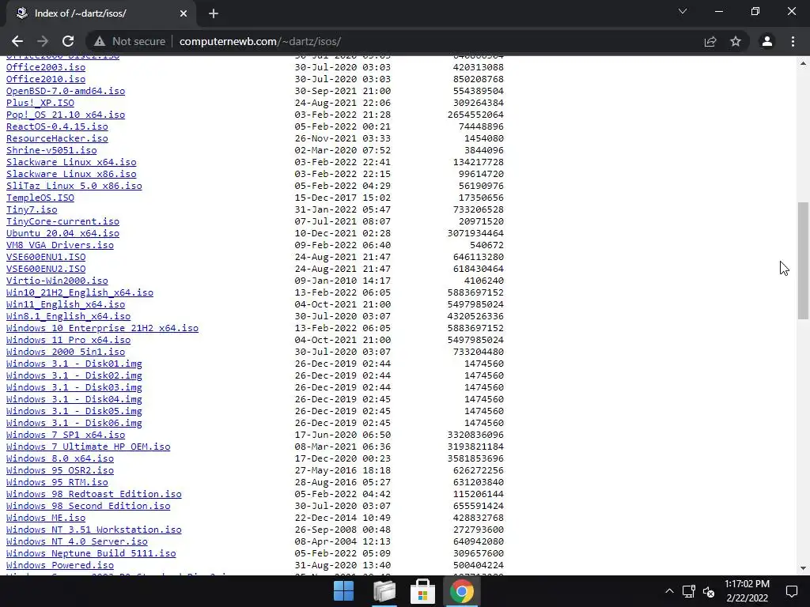Open the taskbar clock and date

click(x=747, y=591)
